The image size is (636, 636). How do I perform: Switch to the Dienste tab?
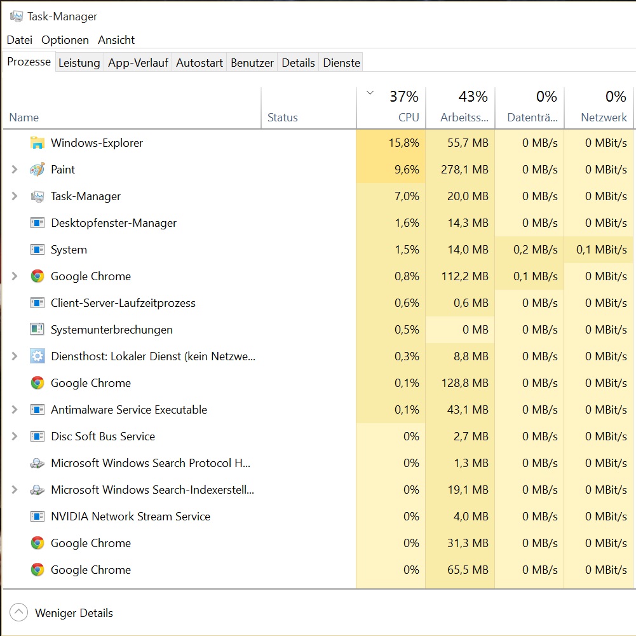click(x=341, y=62)
